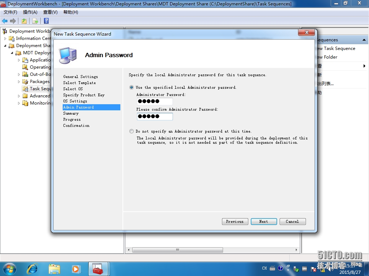Click the Confirmation wizard step
Screen dimensions: 369x276
(x=76, y=125)
